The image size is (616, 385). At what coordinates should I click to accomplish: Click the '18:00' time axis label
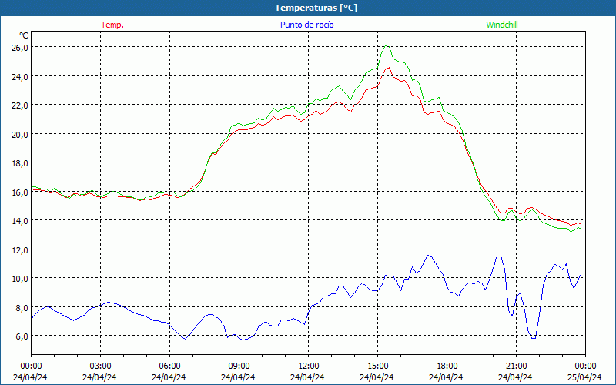(447, 367)
